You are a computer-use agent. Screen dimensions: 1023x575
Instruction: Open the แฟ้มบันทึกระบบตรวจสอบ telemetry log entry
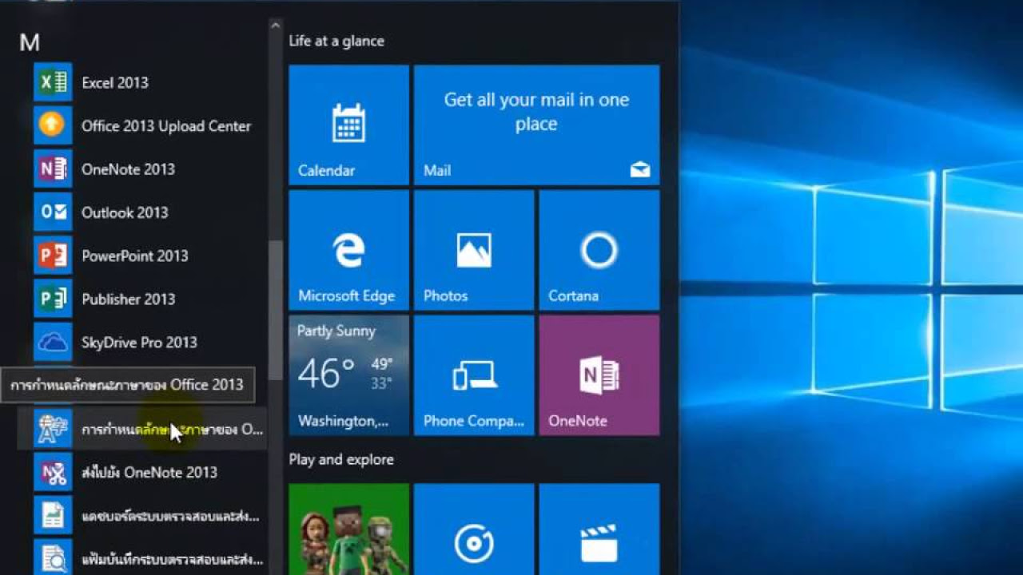(142, 557)
